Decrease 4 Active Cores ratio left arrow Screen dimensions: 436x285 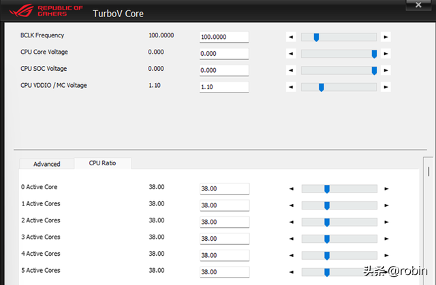(x=291, y=255)
